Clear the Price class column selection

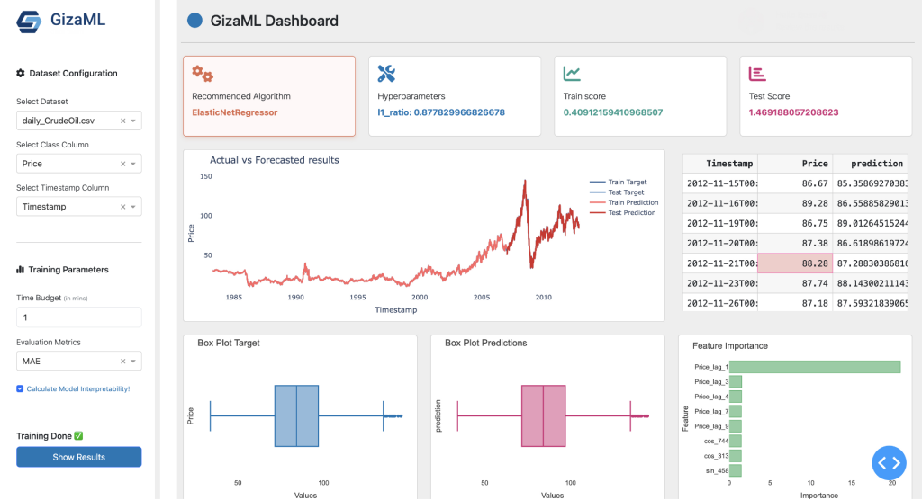(x=122, y=164)
